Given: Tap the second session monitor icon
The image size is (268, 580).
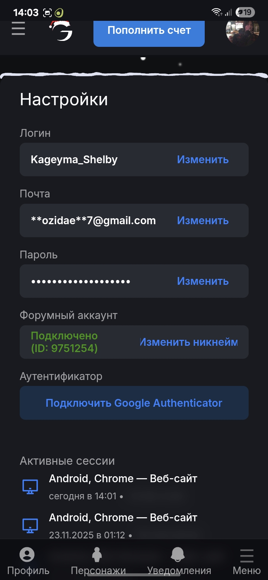Looking at the screenshot, I should 30,526.
